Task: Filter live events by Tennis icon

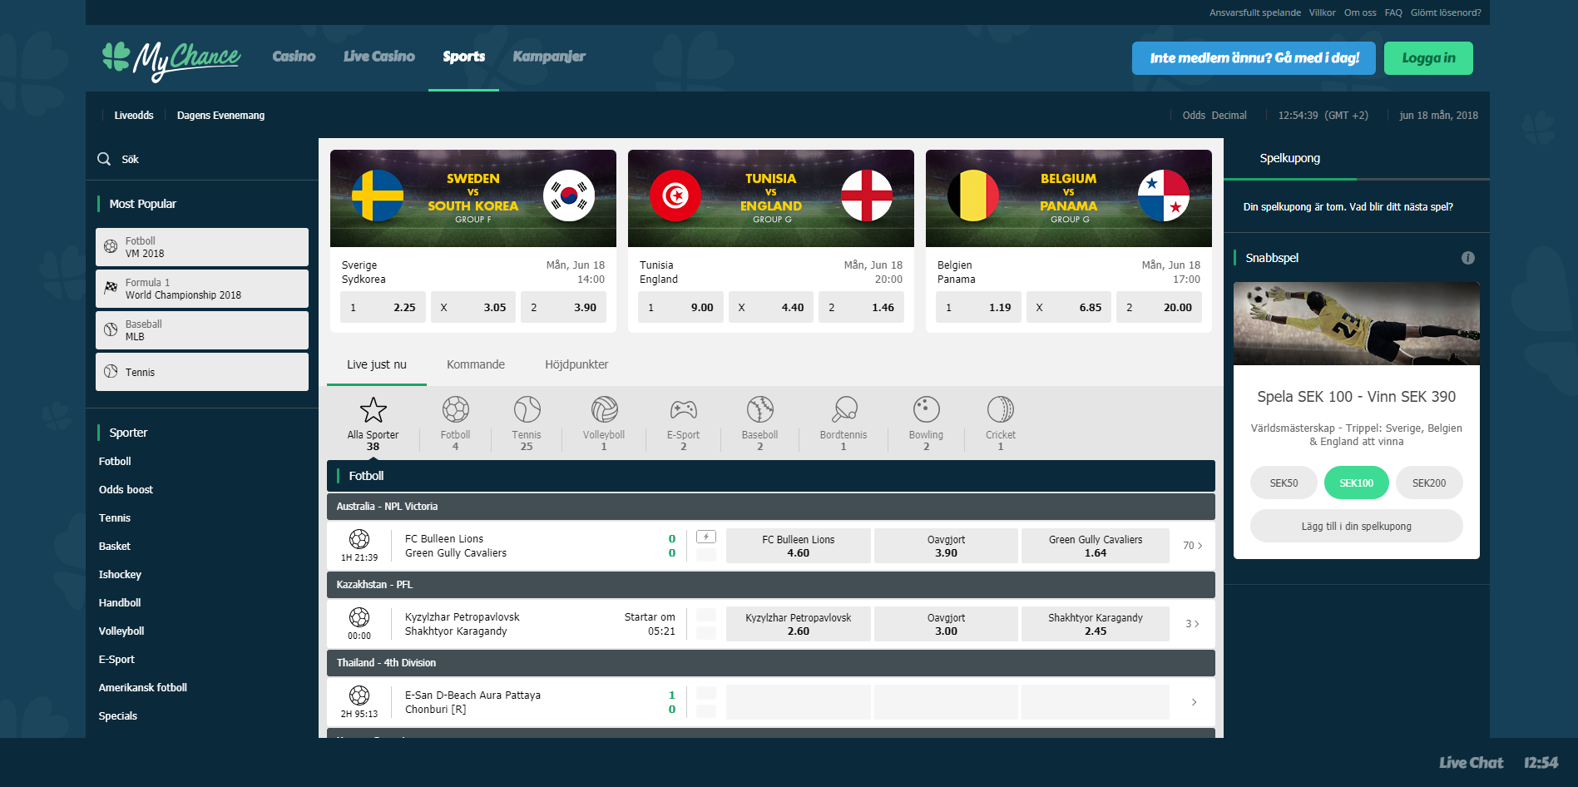Action: [527, 409]
